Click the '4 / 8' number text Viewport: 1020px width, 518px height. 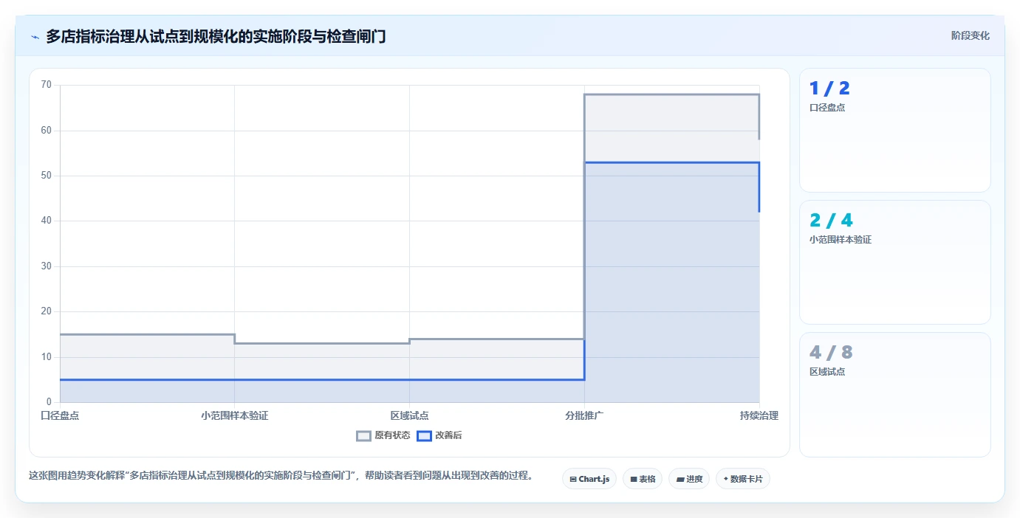point(831,352)
